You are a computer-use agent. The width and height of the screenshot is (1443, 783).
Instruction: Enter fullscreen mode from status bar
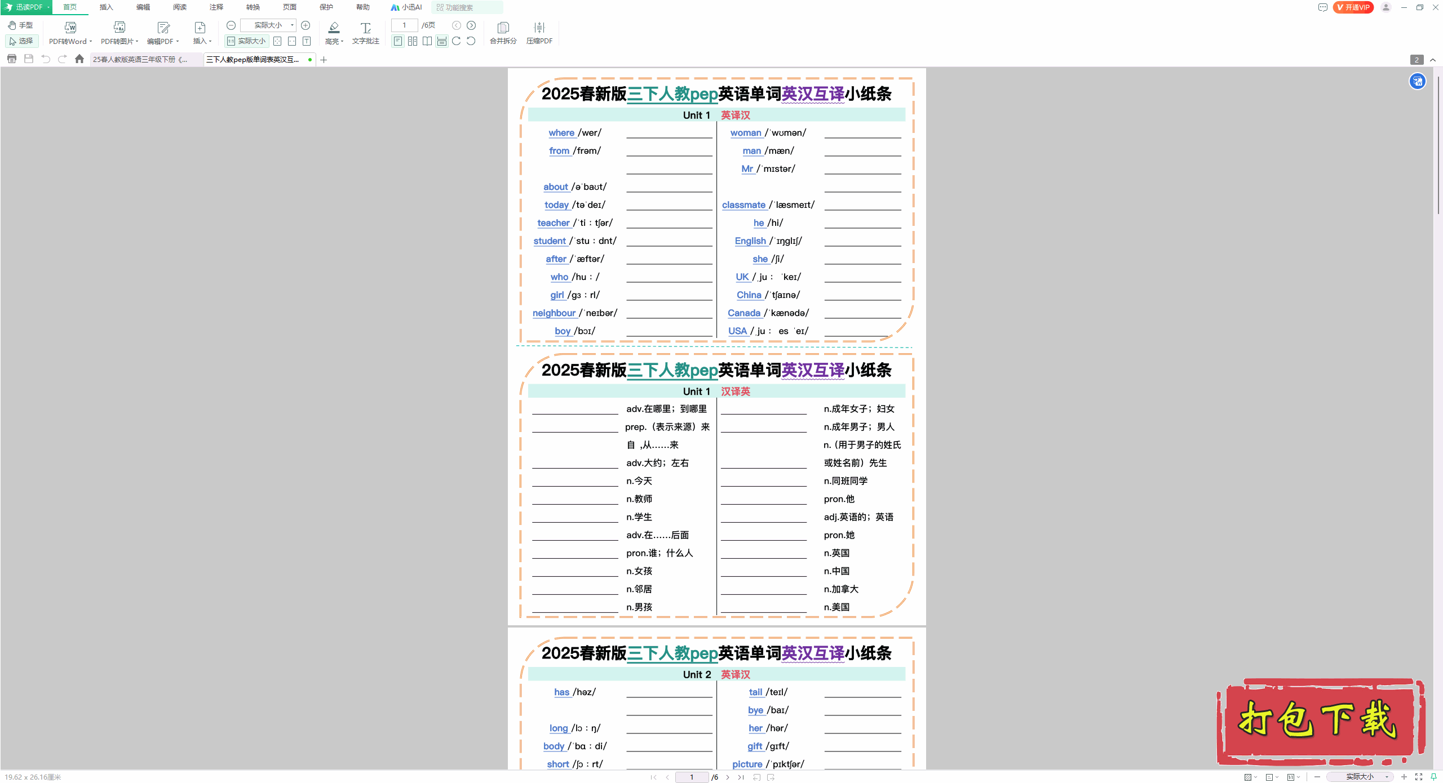[1419, 777]
